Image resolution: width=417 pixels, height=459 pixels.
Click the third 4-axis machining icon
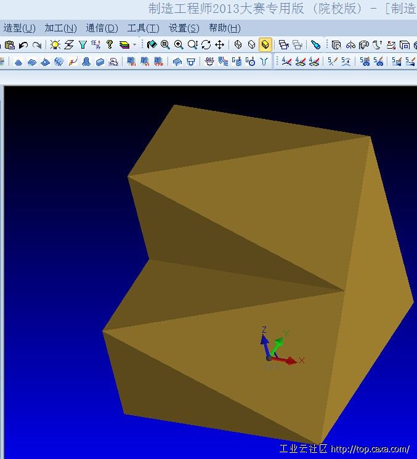tap(314, 62)
